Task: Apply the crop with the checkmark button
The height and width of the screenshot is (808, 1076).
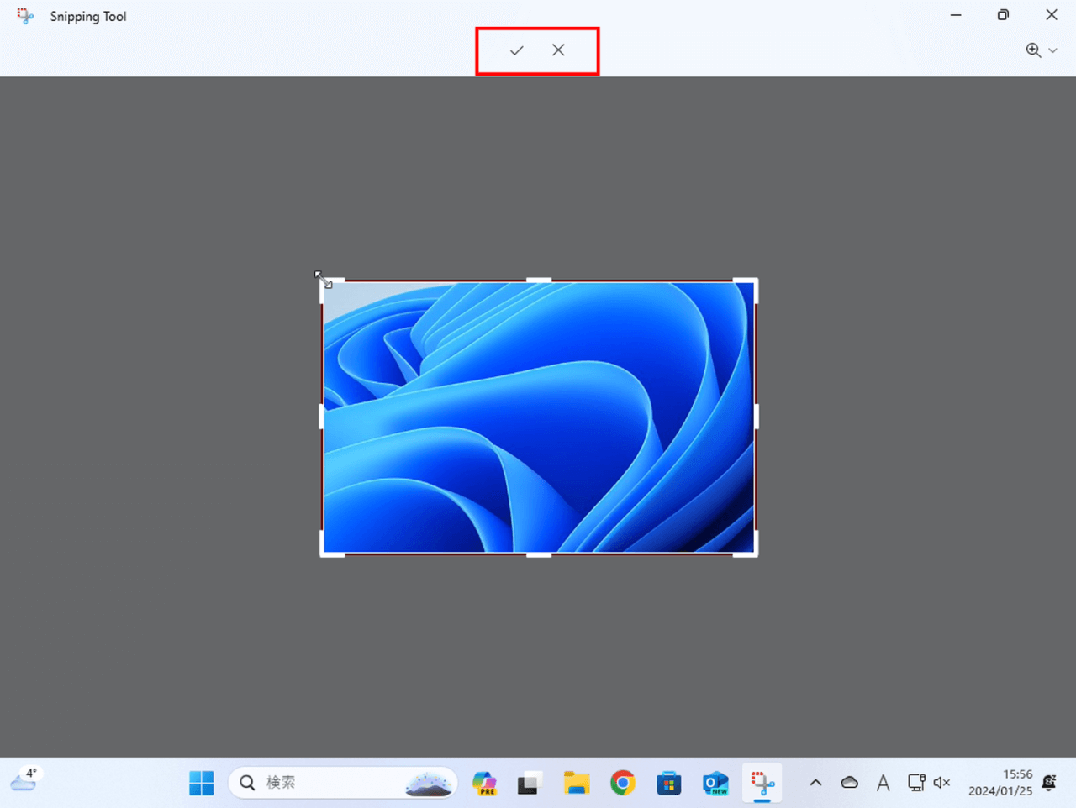Action: (x=516, y=50)
